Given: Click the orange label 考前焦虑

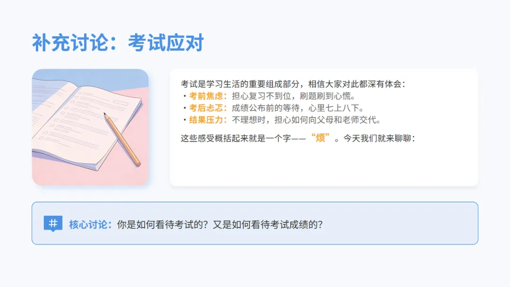Looking at the screenshot, I should coord(206,96).
